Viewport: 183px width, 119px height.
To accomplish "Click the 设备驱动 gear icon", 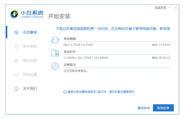I will pos(55,66).
